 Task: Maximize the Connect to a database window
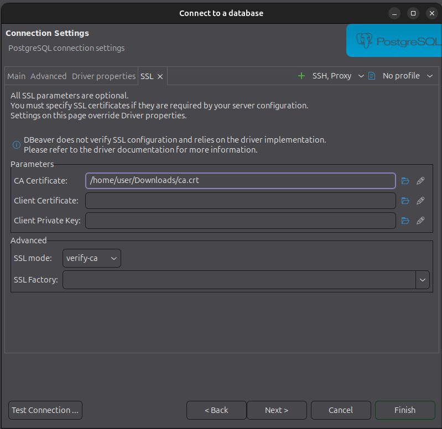pos(413,13)
